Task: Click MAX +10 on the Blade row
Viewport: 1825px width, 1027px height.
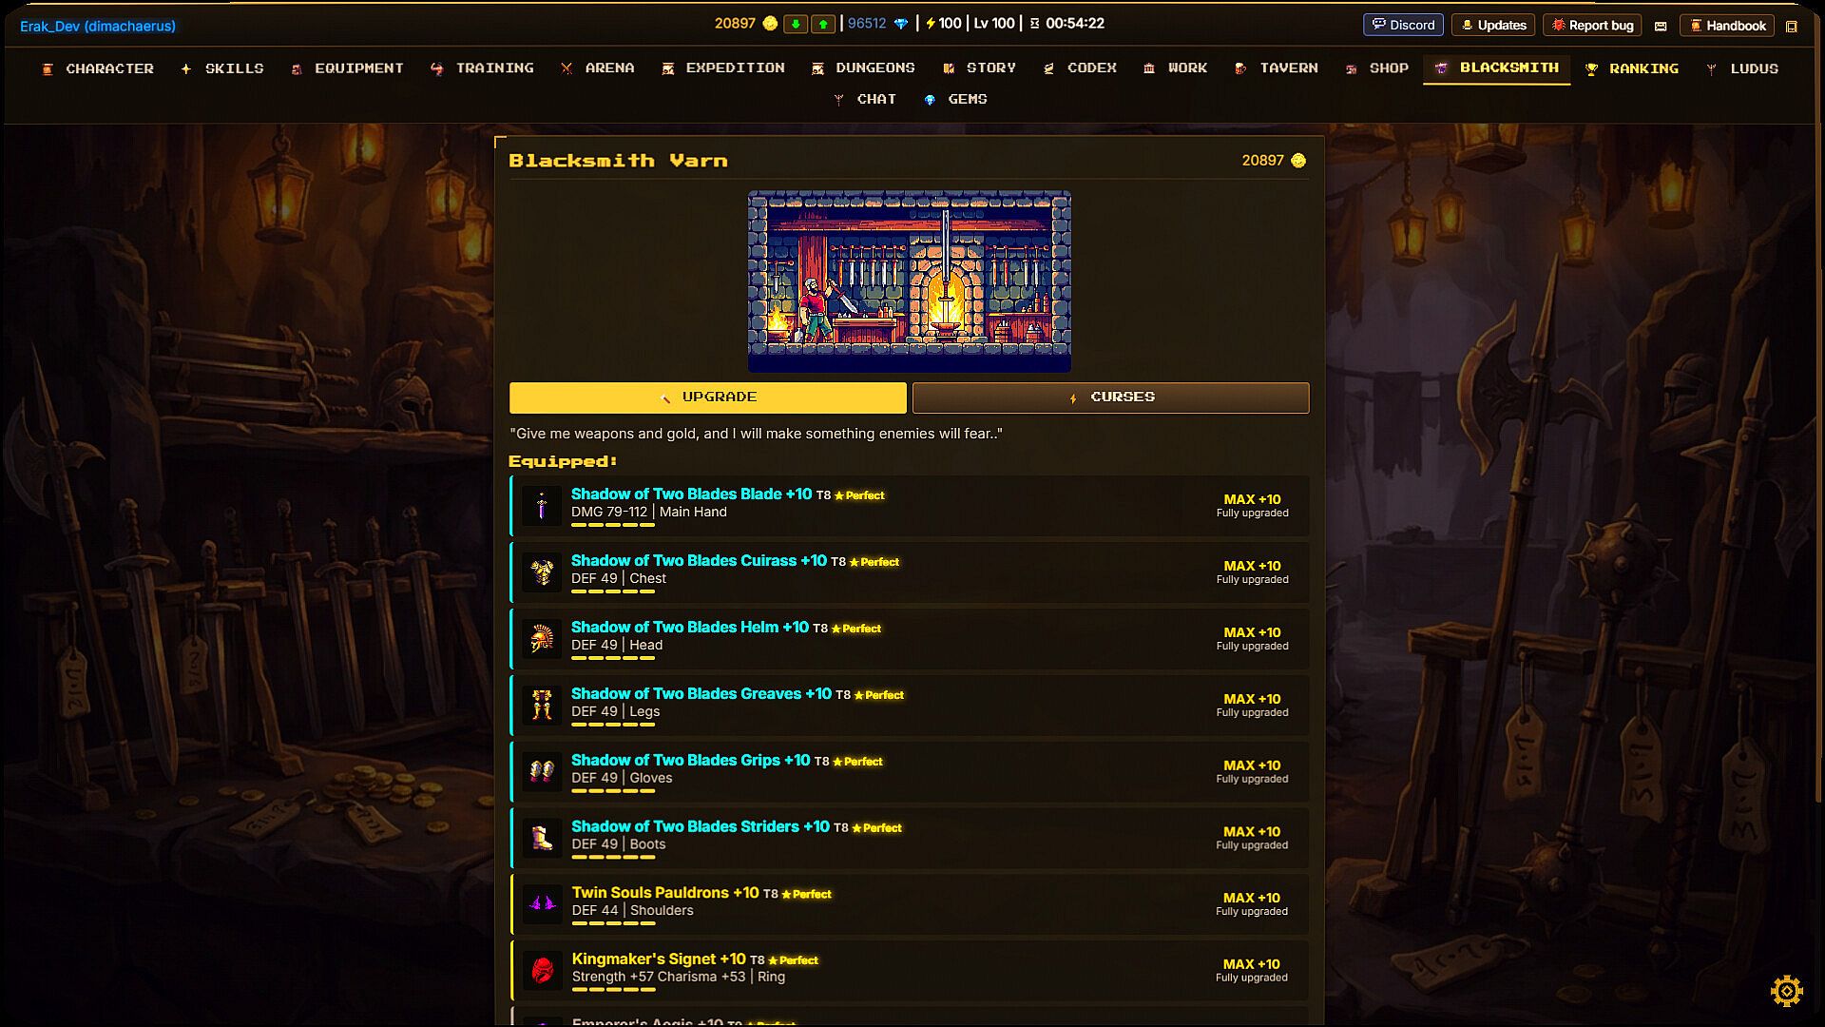Action: pos(1252,499)
